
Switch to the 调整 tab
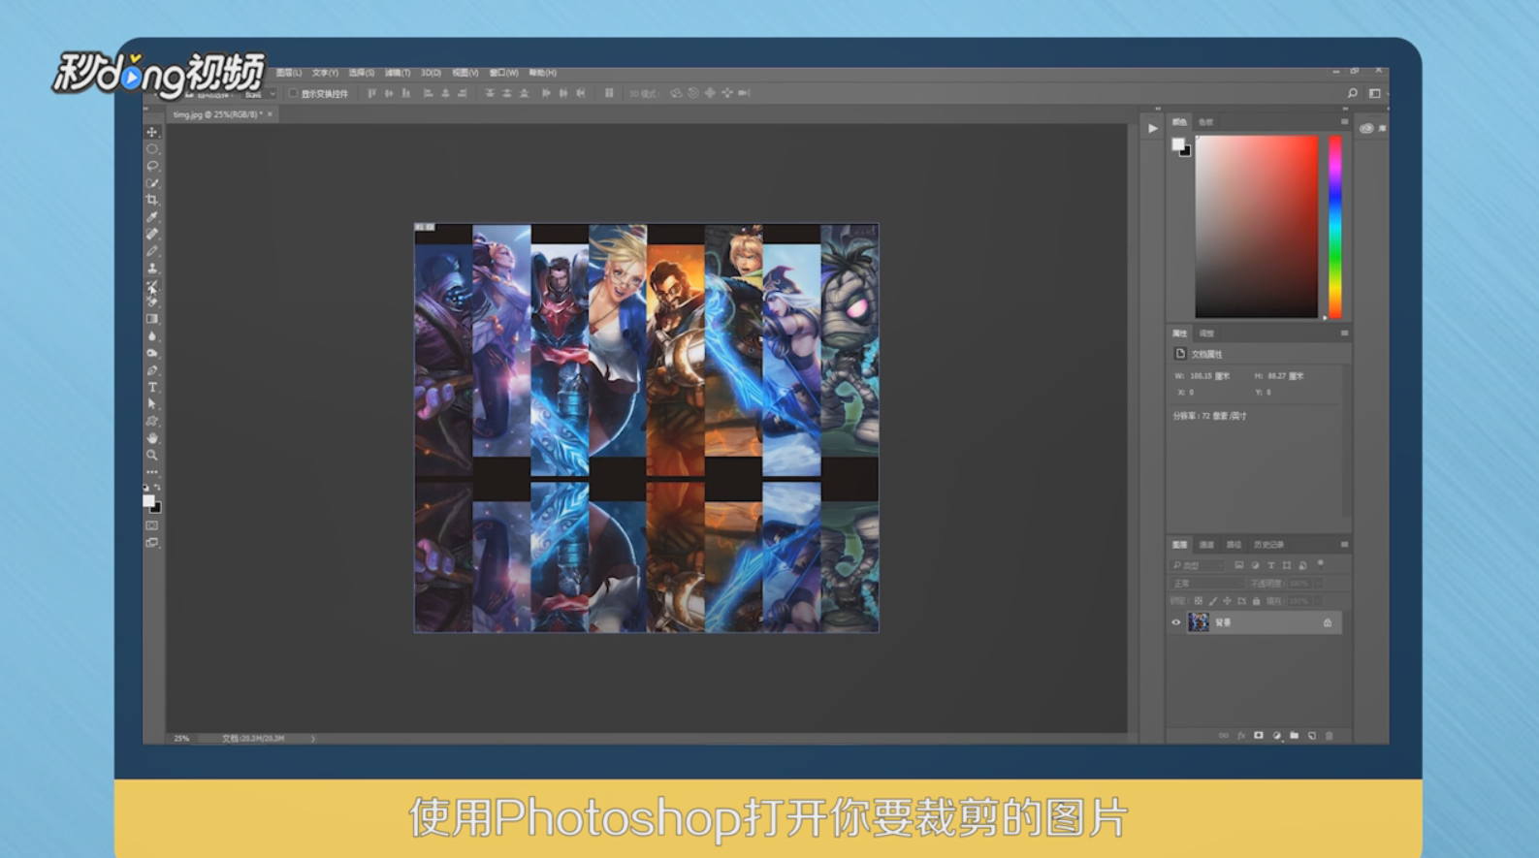click(1206, 334)
